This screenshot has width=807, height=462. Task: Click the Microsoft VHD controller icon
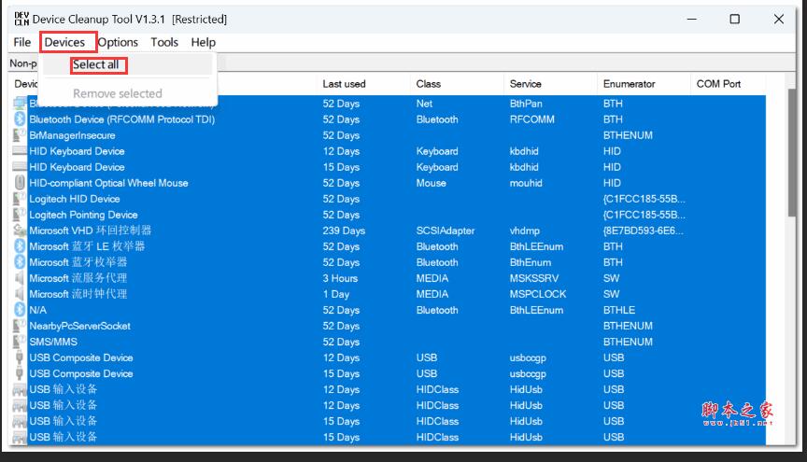[x=20, y=231]
